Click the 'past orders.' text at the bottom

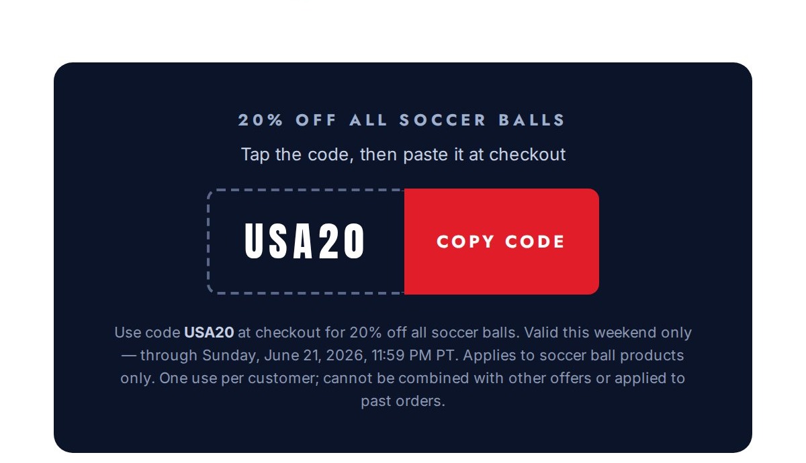(403, 401)
